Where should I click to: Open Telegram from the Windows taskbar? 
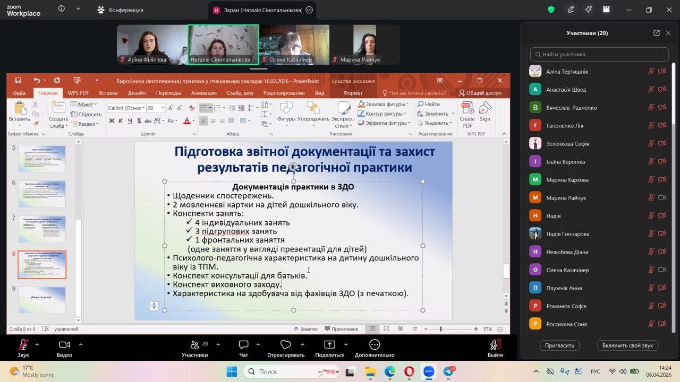[448, 371]
